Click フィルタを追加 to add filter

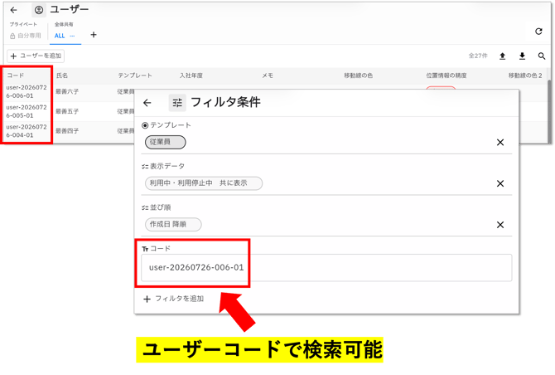[173, 299]
